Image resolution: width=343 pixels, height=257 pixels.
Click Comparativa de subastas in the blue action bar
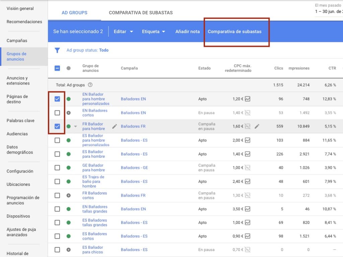[x=234, y=31]
